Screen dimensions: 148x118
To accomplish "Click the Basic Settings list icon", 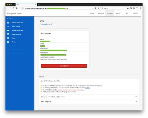I will click(8, 27).
